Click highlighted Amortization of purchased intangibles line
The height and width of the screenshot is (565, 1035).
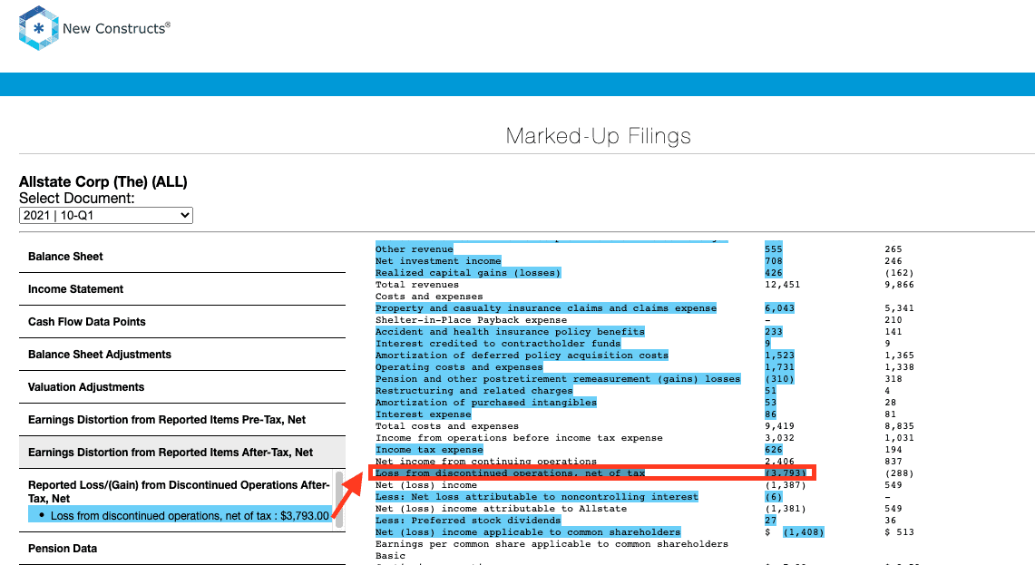(x=486, y=403)
